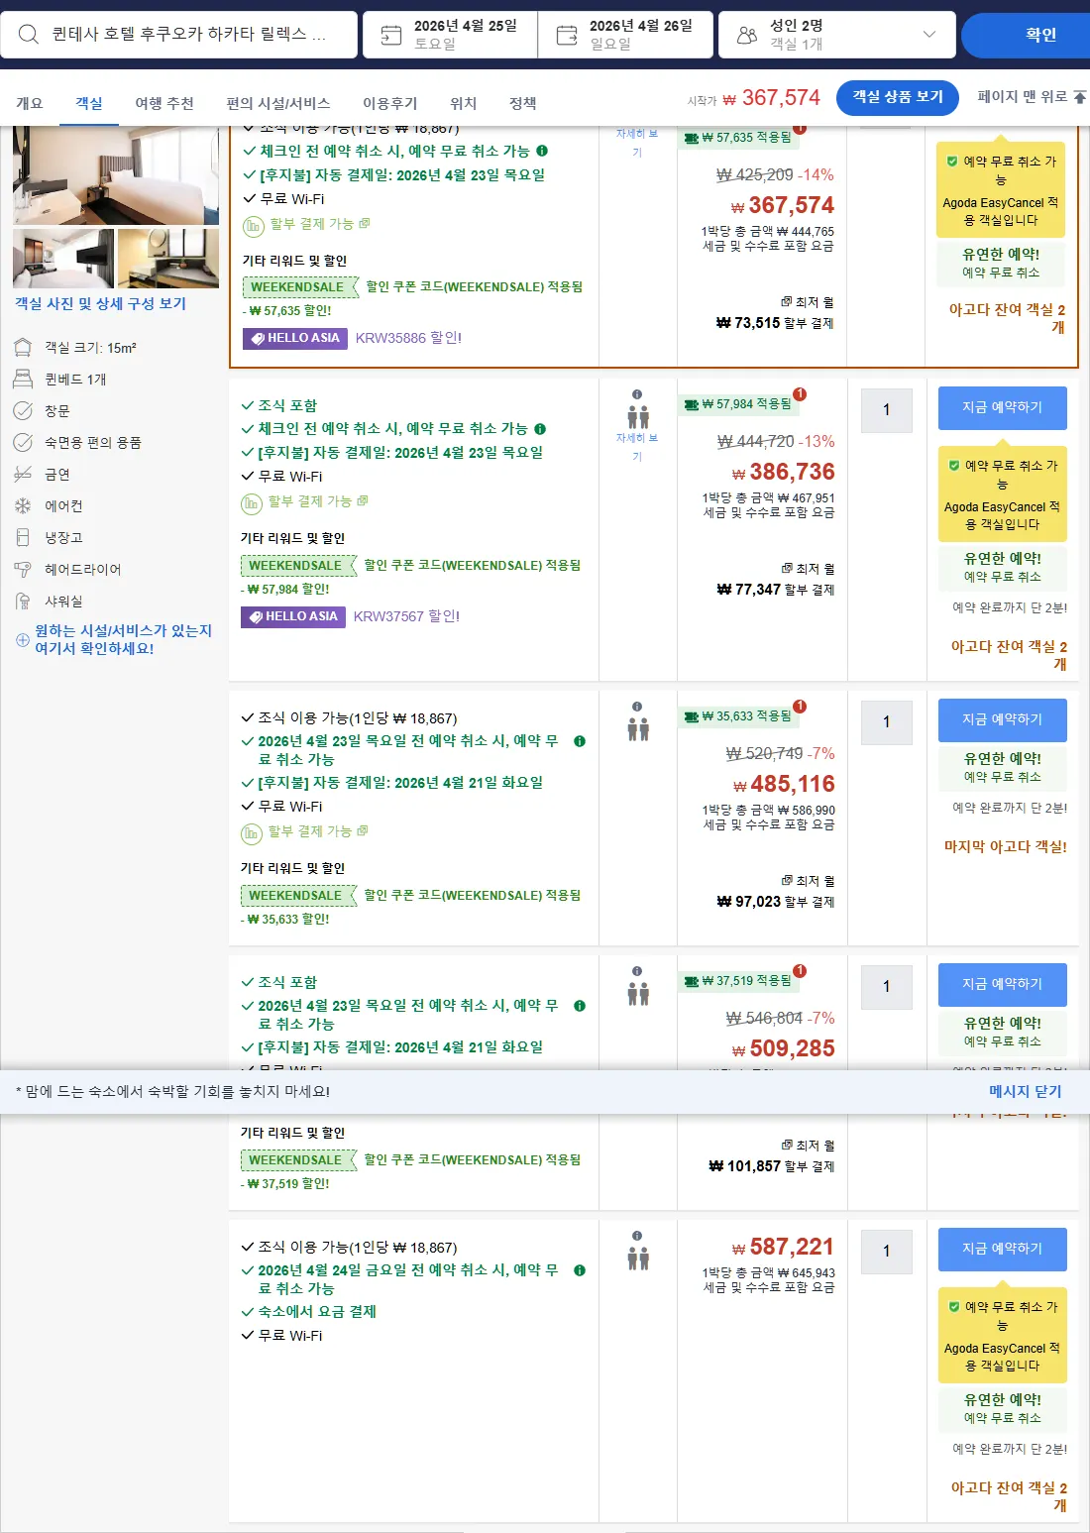Click the up arrow beside 페이지 맨 위로
1090x1533 pixels.
(x=1079, y=97)
